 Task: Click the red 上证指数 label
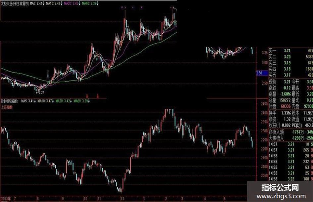(7, 107)
